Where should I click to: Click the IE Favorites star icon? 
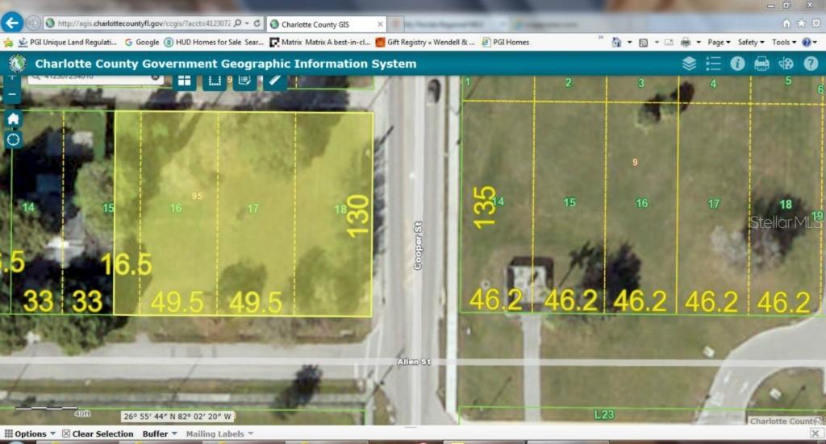click(x=801, y=23)
